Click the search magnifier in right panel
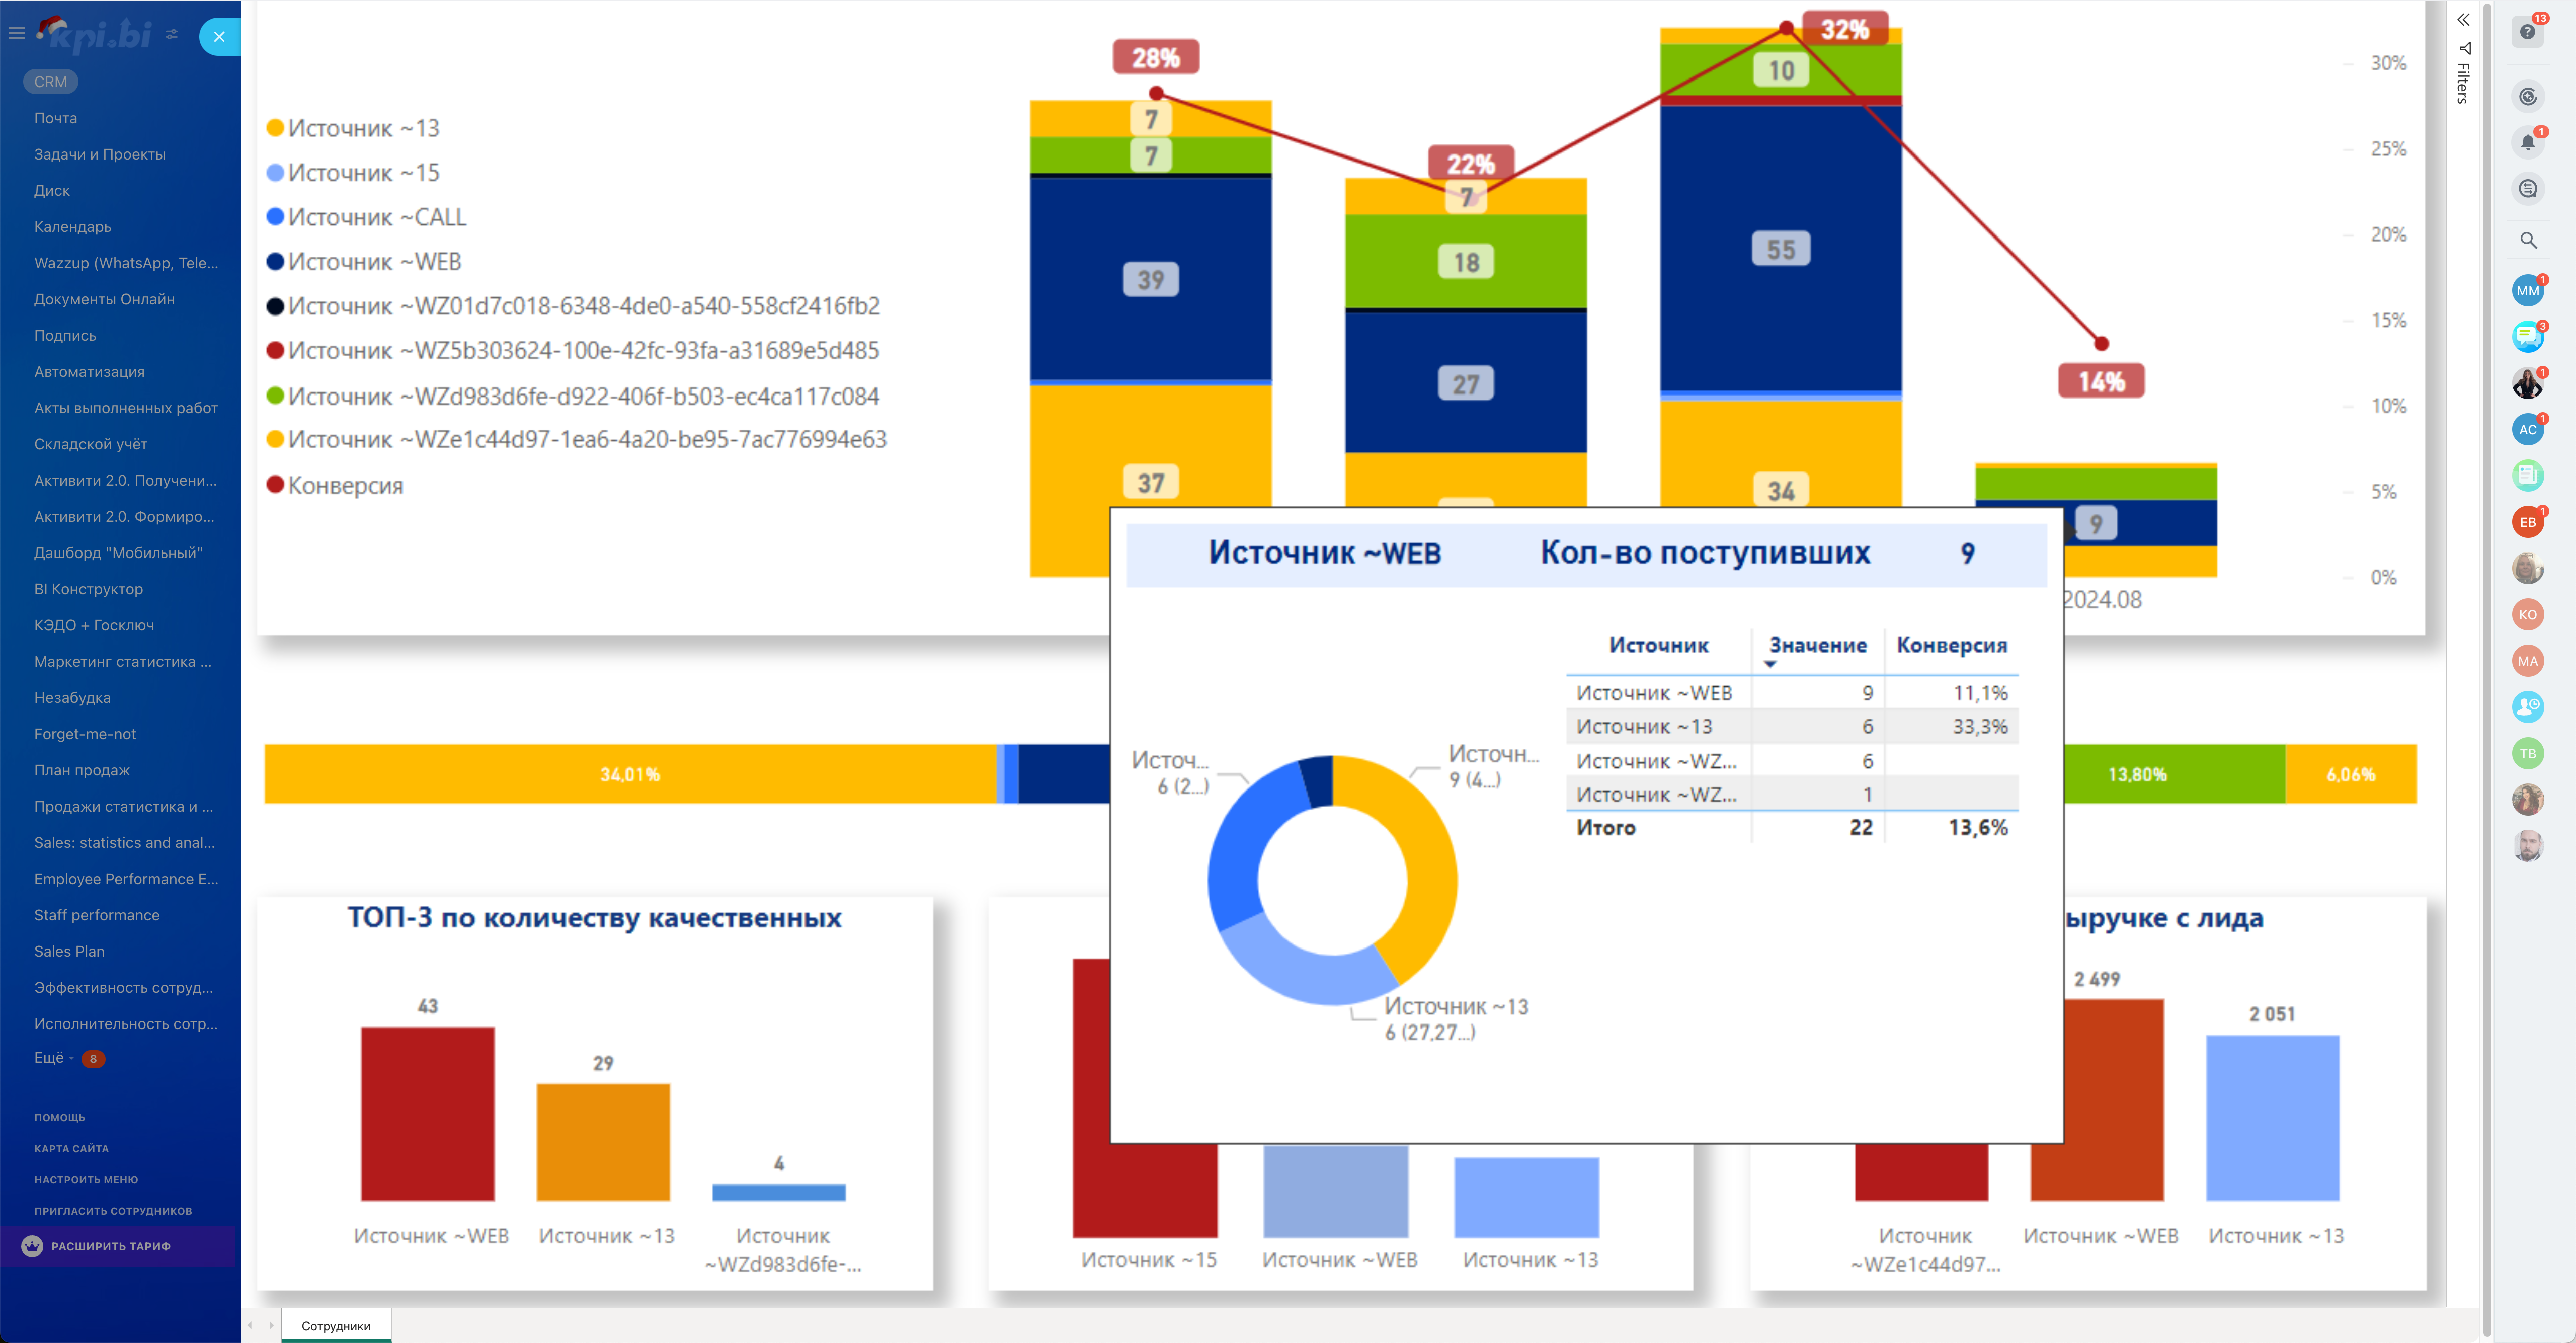 click(x=2527, y=240)
